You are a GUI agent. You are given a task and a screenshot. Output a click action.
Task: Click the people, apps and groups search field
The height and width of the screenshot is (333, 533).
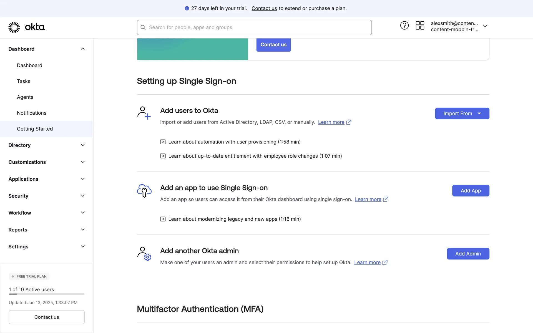pos(254,27)
